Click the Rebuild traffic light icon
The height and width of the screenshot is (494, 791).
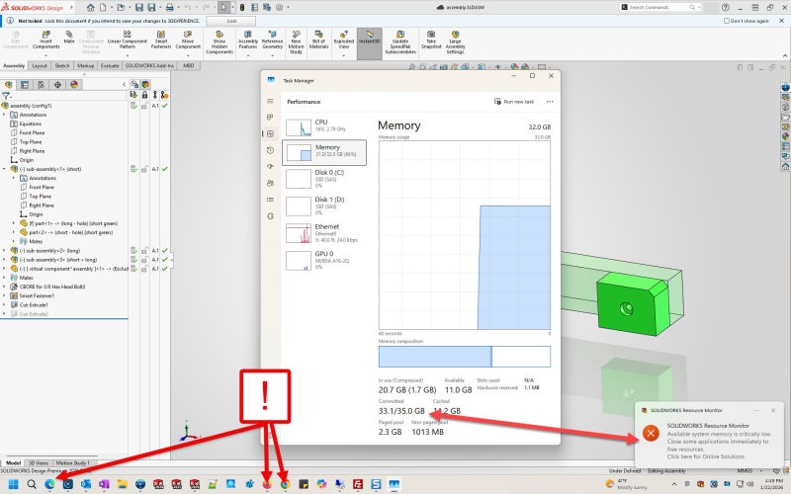pyautogui.click(x=242, y=8)
